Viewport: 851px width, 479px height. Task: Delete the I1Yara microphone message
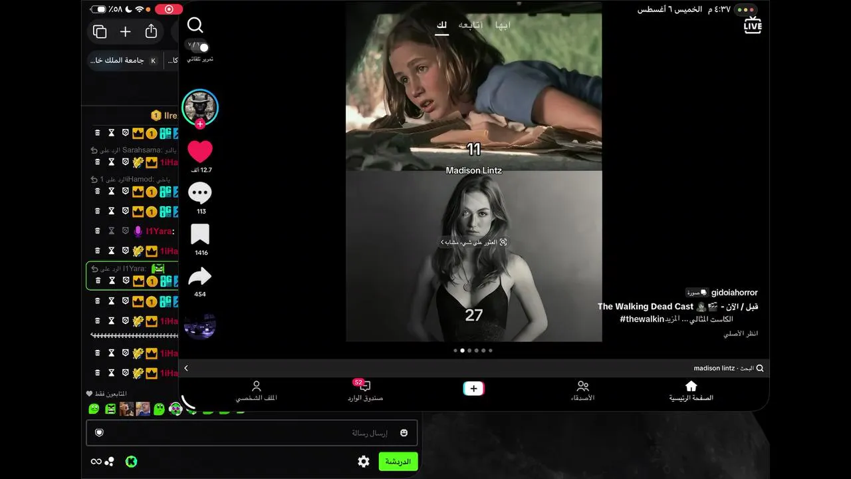pos(97,231)
